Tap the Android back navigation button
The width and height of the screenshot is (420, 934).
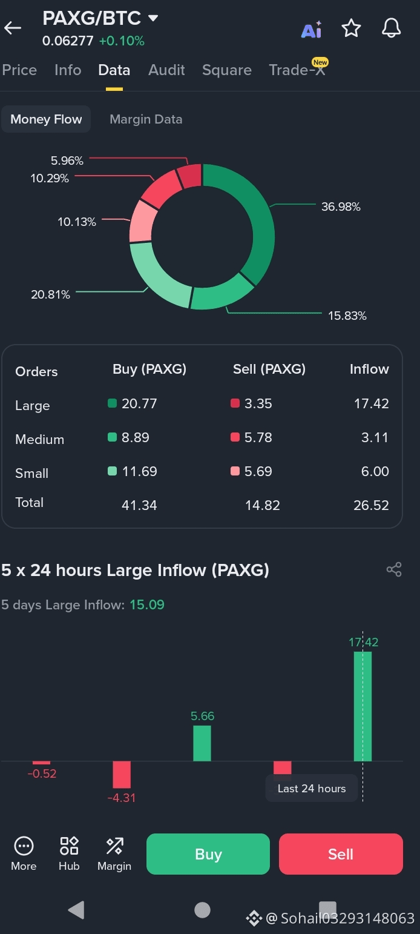(x=76, y=910)
